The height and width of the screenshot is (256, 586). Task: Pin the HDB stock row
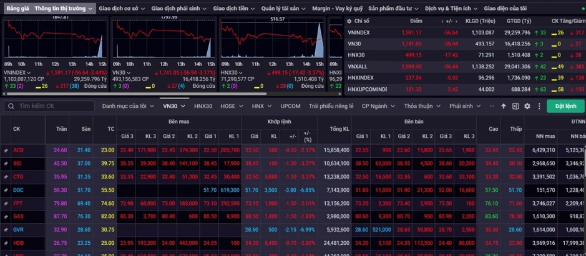coord(6,243)
